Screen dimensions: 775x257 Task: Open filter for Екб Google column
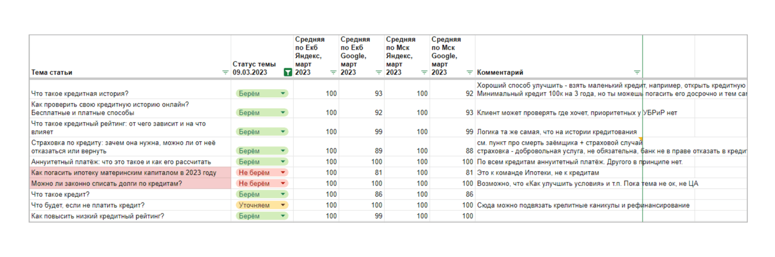379,73
